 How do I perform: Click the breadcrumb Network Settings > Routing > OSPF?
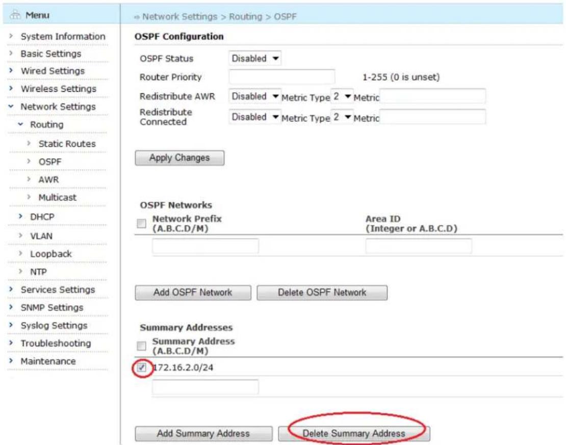219,17
